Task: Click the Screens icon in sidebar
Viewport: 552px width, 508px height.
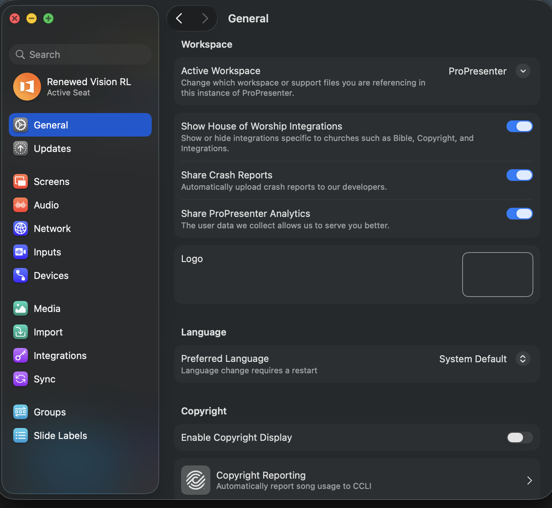Action: [x=21, y=182]
